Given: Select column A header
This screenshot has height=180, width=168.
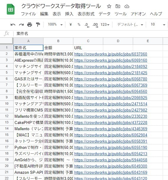Looking at the screenshot, I should (28, 41).
